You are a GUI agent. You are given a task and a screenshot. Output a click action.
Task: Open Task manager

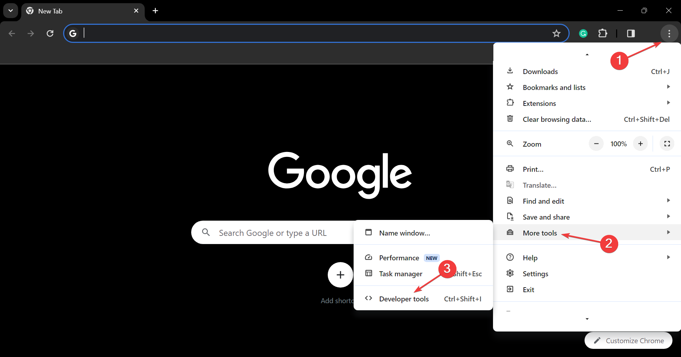[x=423, y=274]
